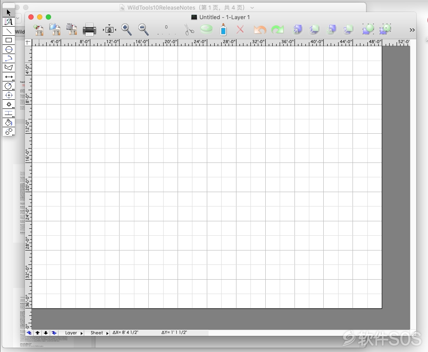Click the fourth stacked squares arrange icon
Viewport: 428px width, 352px height.
point(348,29)
